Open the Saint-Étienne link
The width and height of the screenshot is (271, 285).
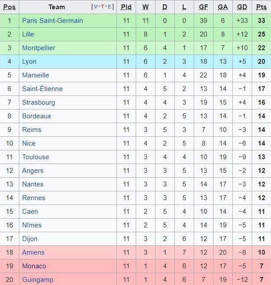click(42, 89)
